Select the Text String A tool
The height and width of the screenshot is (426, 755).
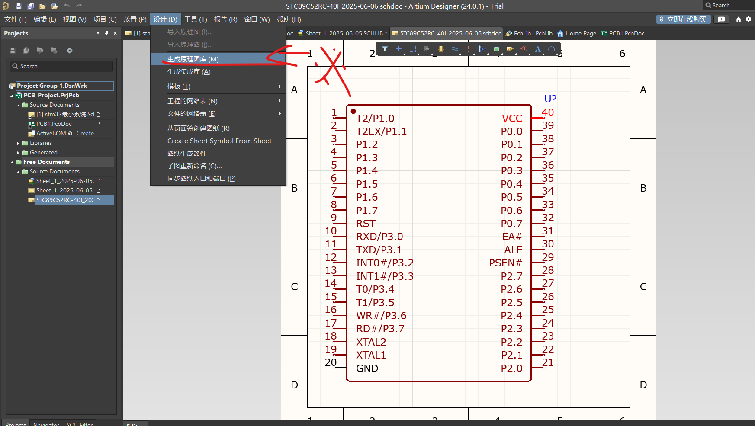click(538, 49)
